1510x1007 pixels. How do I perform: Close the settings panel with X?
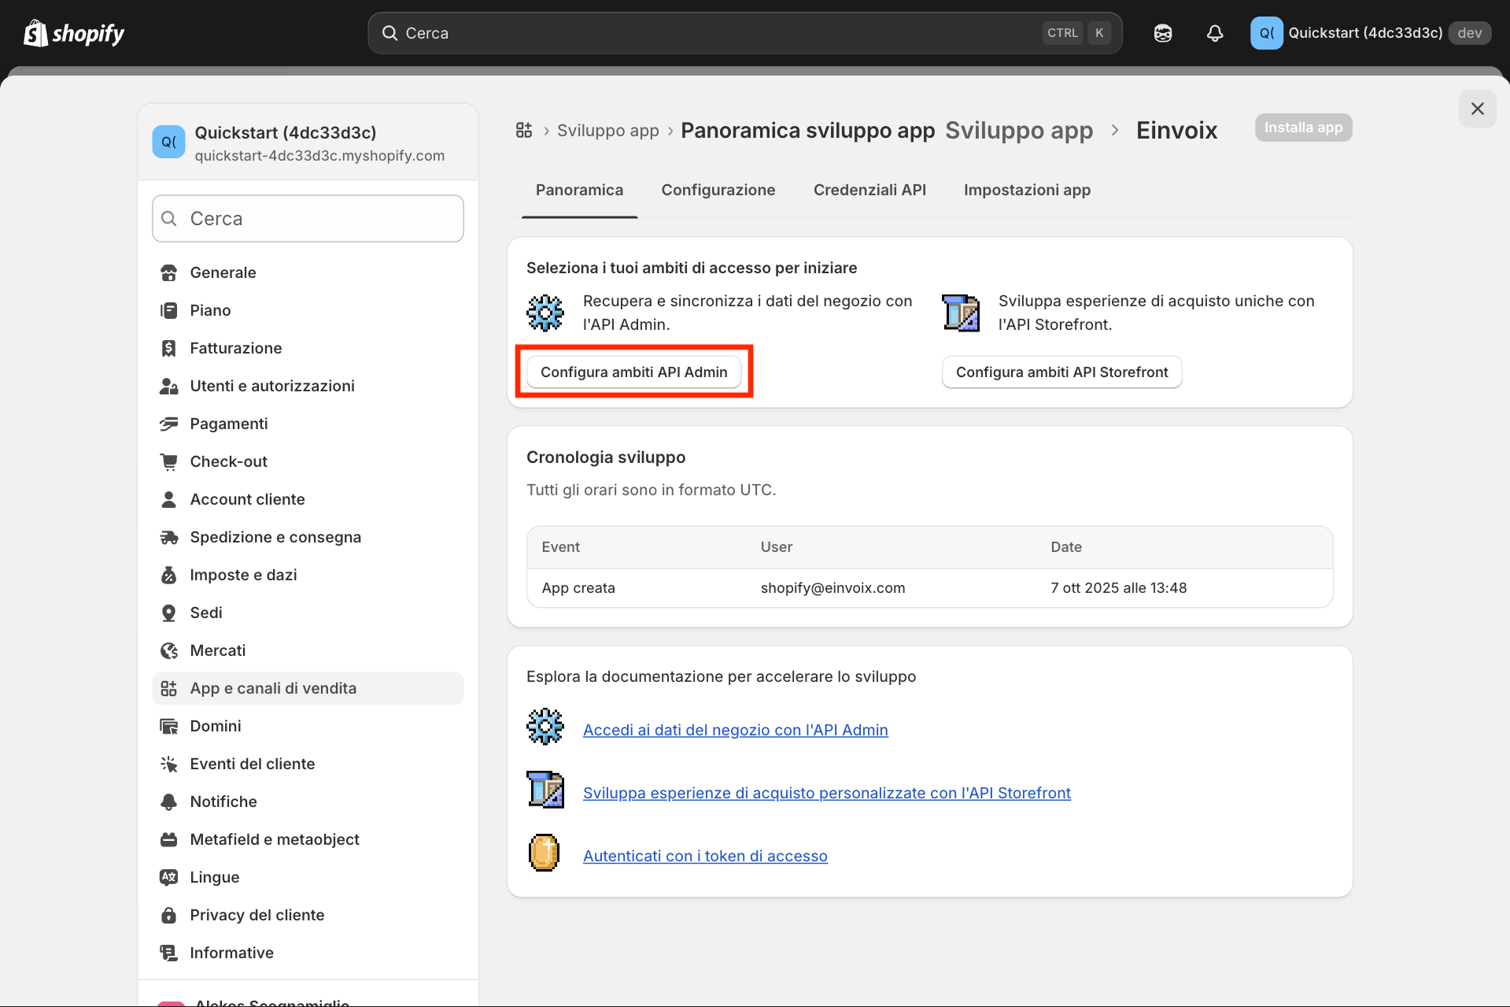tap(1477, 109)
